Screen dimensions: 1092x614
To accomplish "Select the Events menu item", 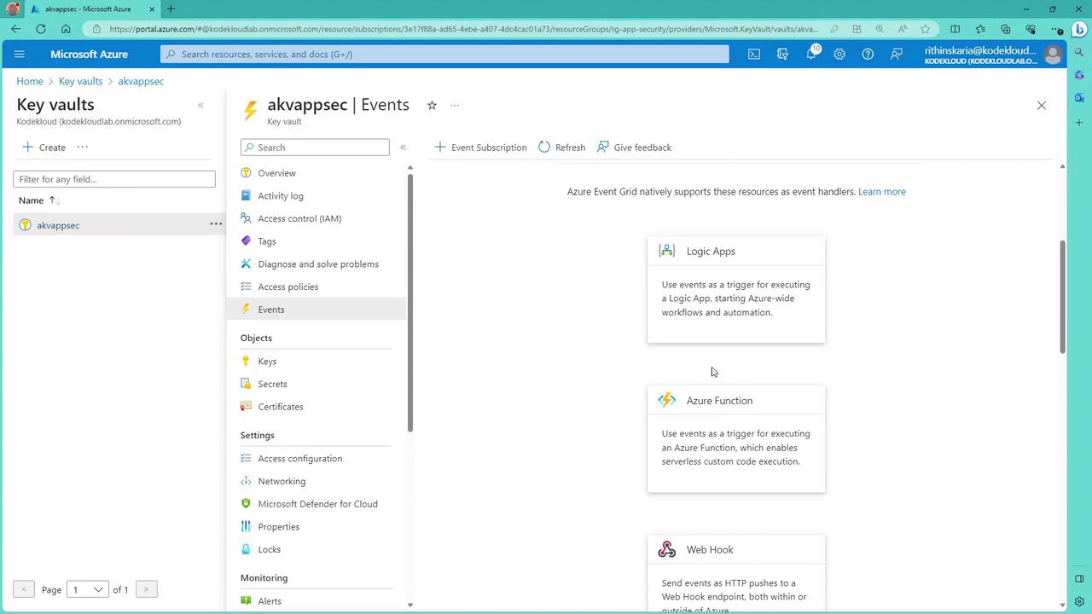I will tap(317, 310).
